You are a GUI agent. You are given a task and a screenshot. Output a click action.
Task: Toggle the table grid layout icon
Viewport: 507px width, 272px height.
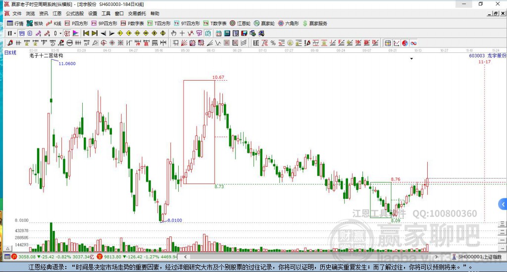point(388,43)
